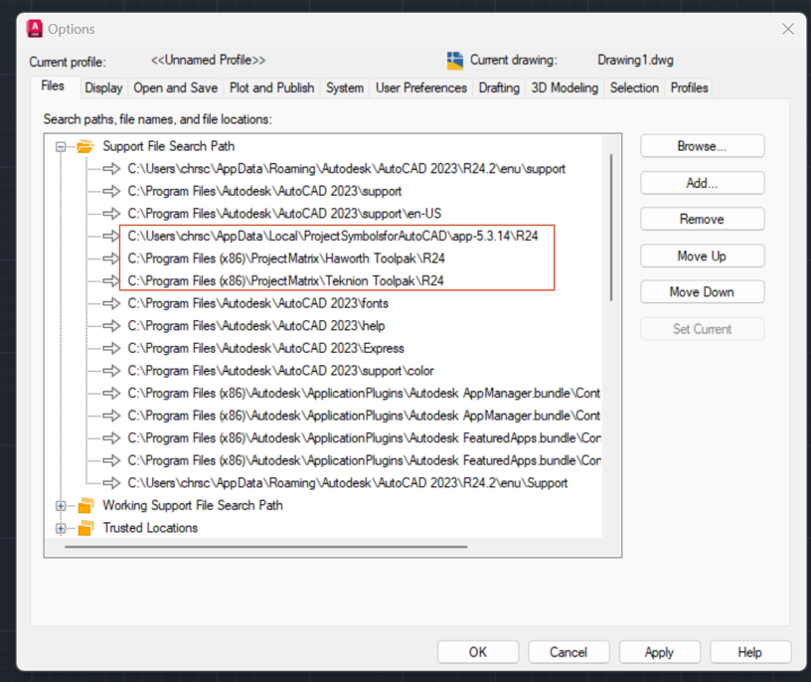Click the Working Support File Search Path folder icon
This screenshot has width=811, height=682.
tap(85, 506)
